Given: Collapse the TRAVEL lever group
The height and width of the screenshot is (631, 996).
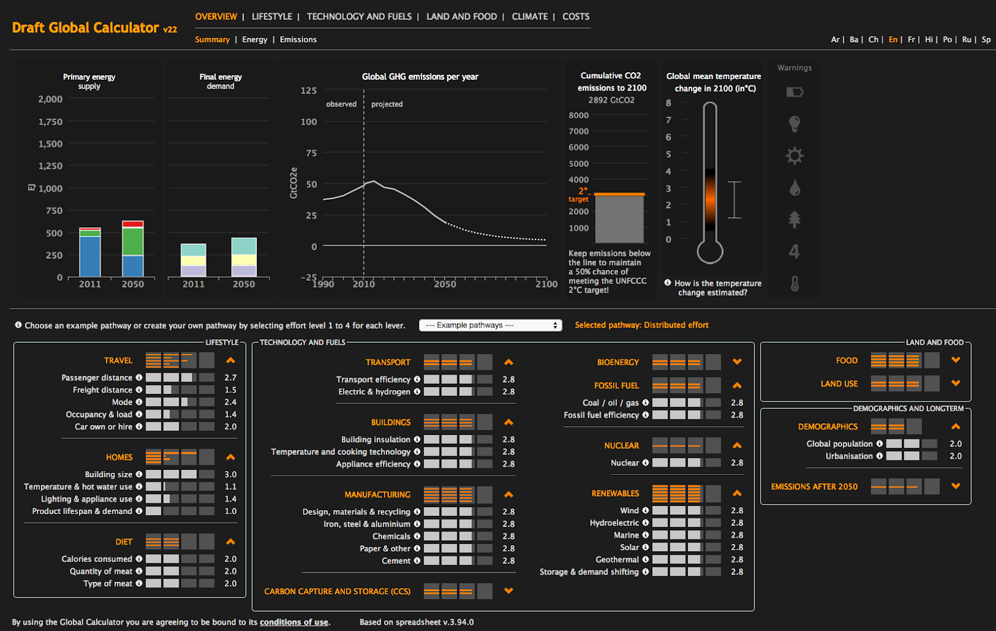Looking at the screenshot, I should coord(231,360).
